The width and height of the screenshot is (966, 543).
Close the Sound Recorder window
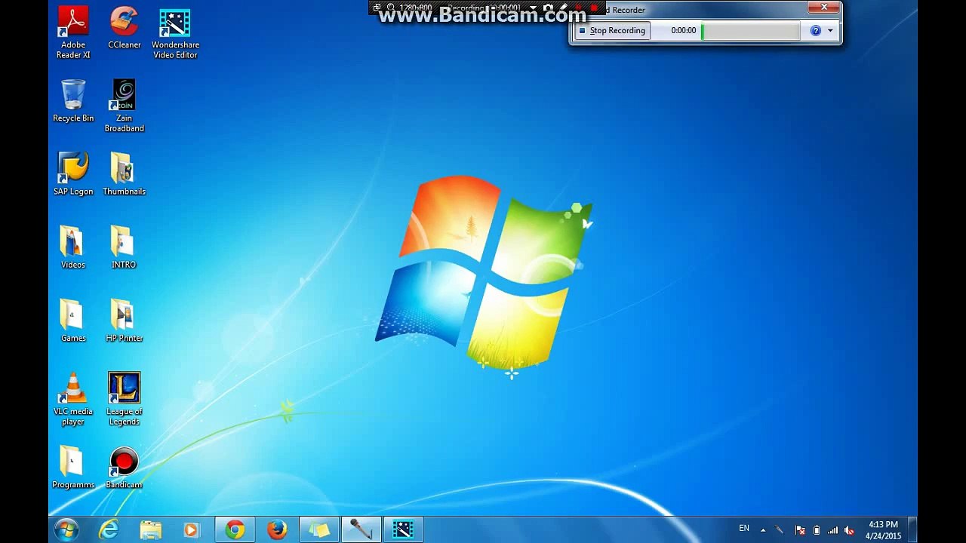coord(824,8)
